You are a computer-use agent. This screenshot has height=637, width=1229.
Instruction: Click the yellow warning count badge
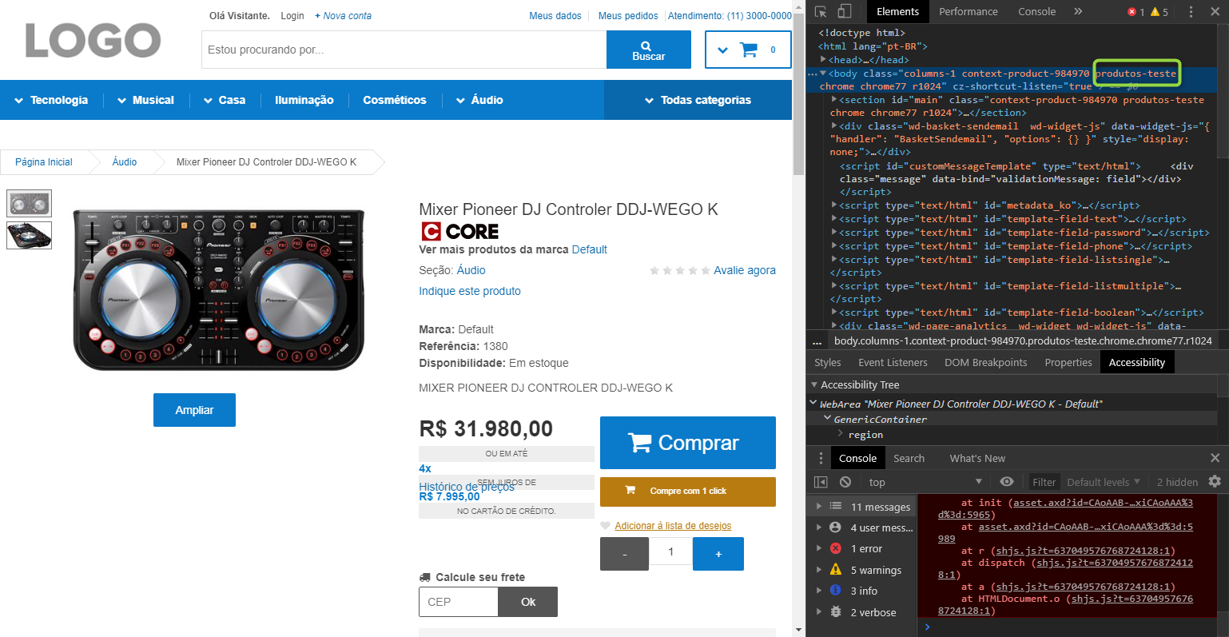(x=1159, y=12)
